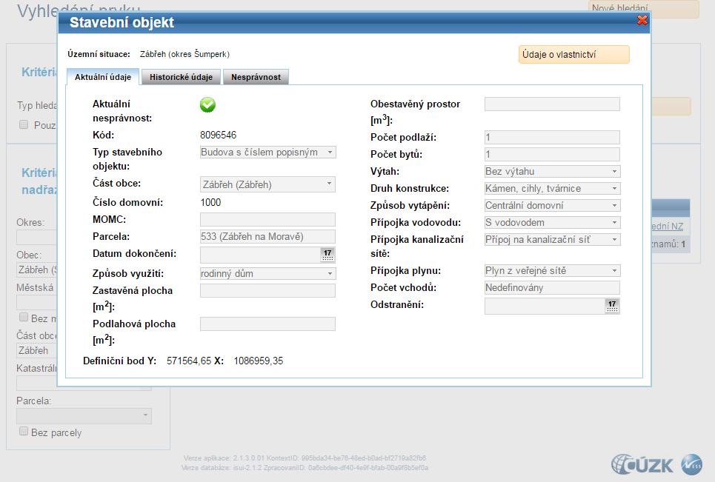Click the building code 8096546
The image size is (715, 482).
(218, 135)
